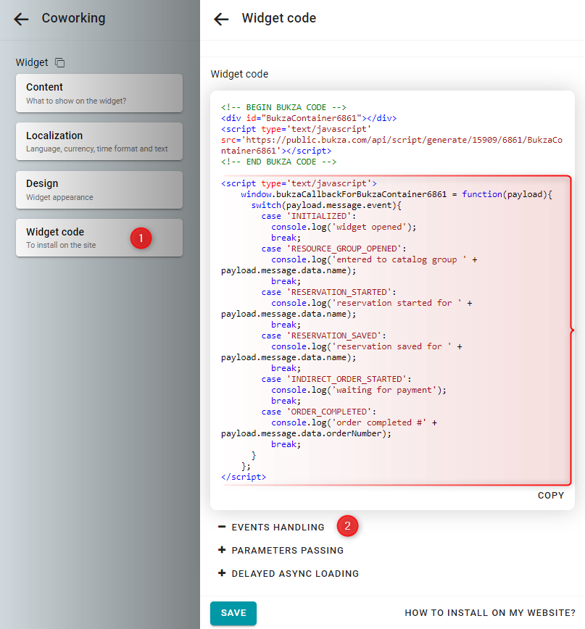Image resolution: width=585 pixels, height=629 pixels.
Task: Expand the Delayed Async Loading section
Action: coord(289,574)
